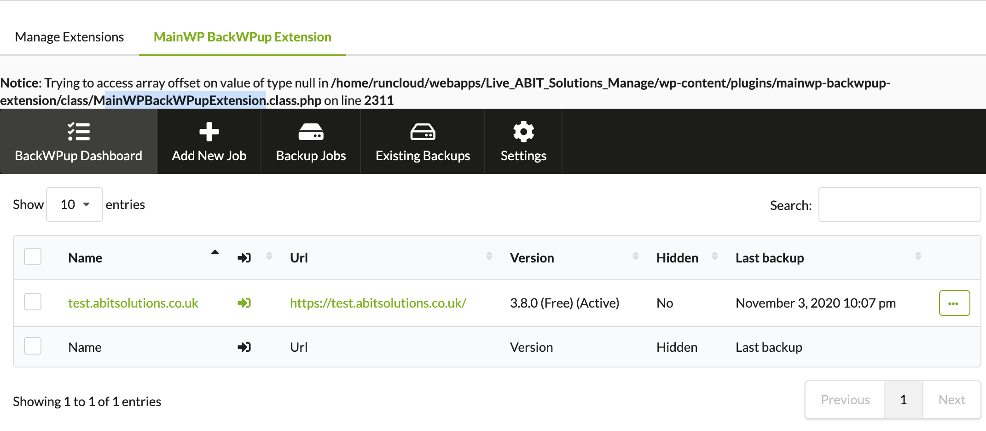Click the green sign-in icon for test.abitsolutions.co.uk
This screenshot has height=431, width=986.
click(244, 303)
